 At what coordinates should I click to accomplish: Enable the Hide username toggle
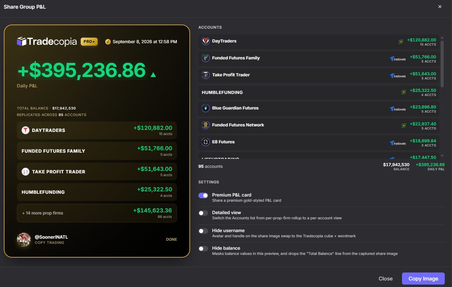203,231
